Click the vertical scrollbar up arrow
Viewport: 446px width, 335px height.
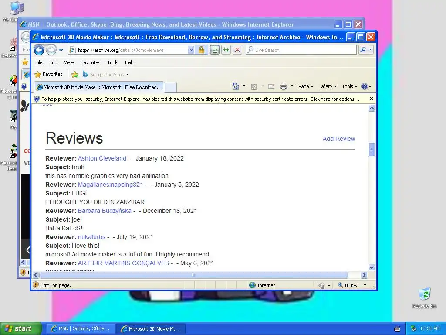[372, 108]
